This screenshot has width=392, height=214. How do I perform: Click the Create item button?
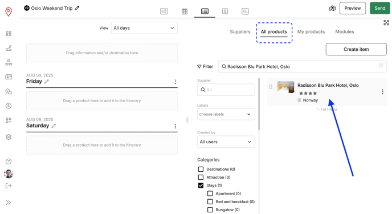pyautogui.click(x=356, y=49)
